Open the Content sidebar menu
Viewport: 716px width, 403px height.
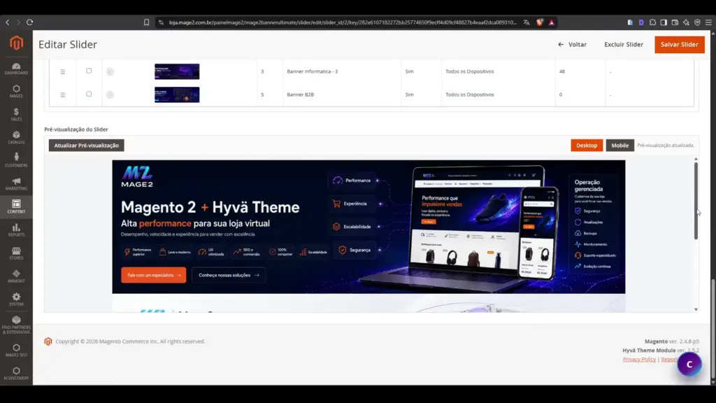click(16, 207)
